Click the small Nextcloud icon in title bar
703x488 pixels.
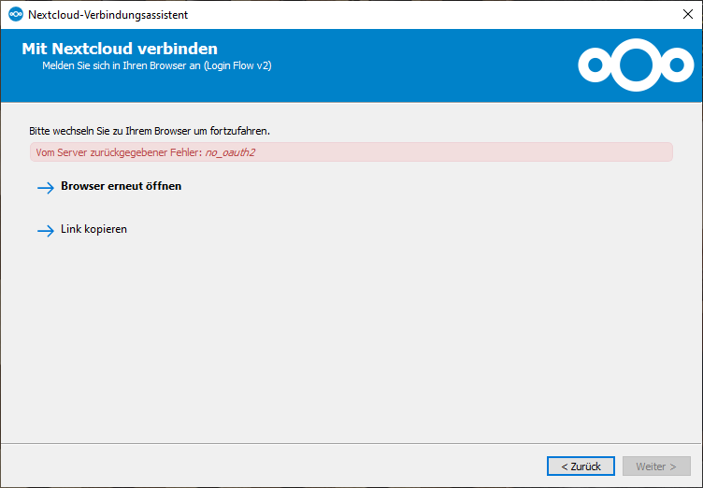(x=16, y=14)
